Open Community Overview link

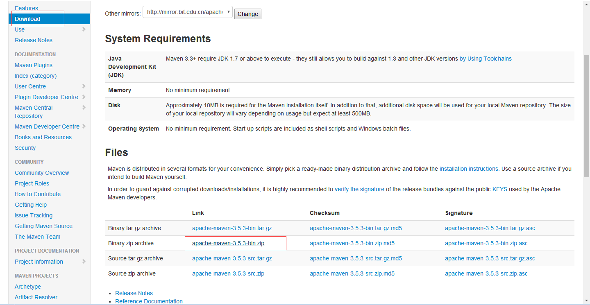pos(42,173)
